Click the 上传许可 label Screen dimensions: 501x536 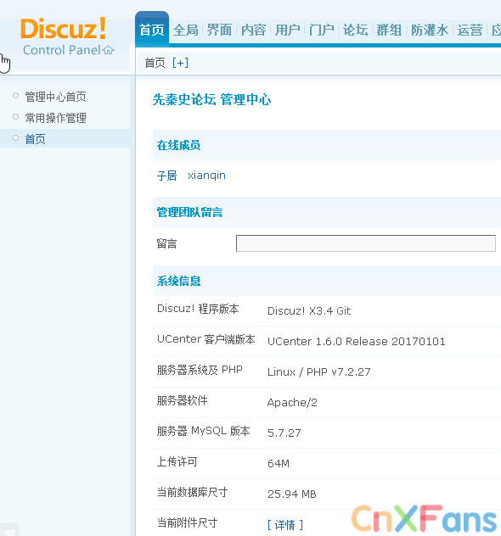177,461
